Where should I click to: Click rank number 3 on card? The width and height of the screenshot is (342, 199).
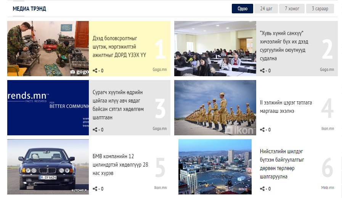point(160,108)
